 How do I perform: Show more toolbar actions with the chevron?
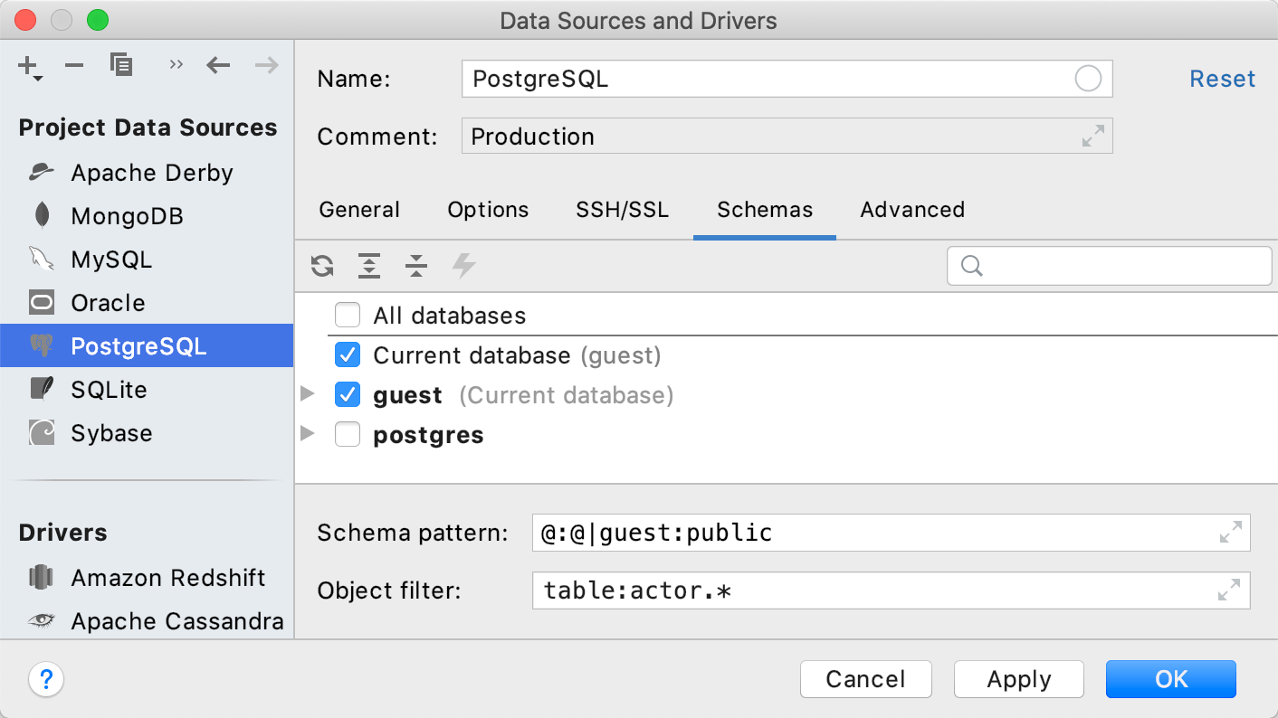click(176, 64)
